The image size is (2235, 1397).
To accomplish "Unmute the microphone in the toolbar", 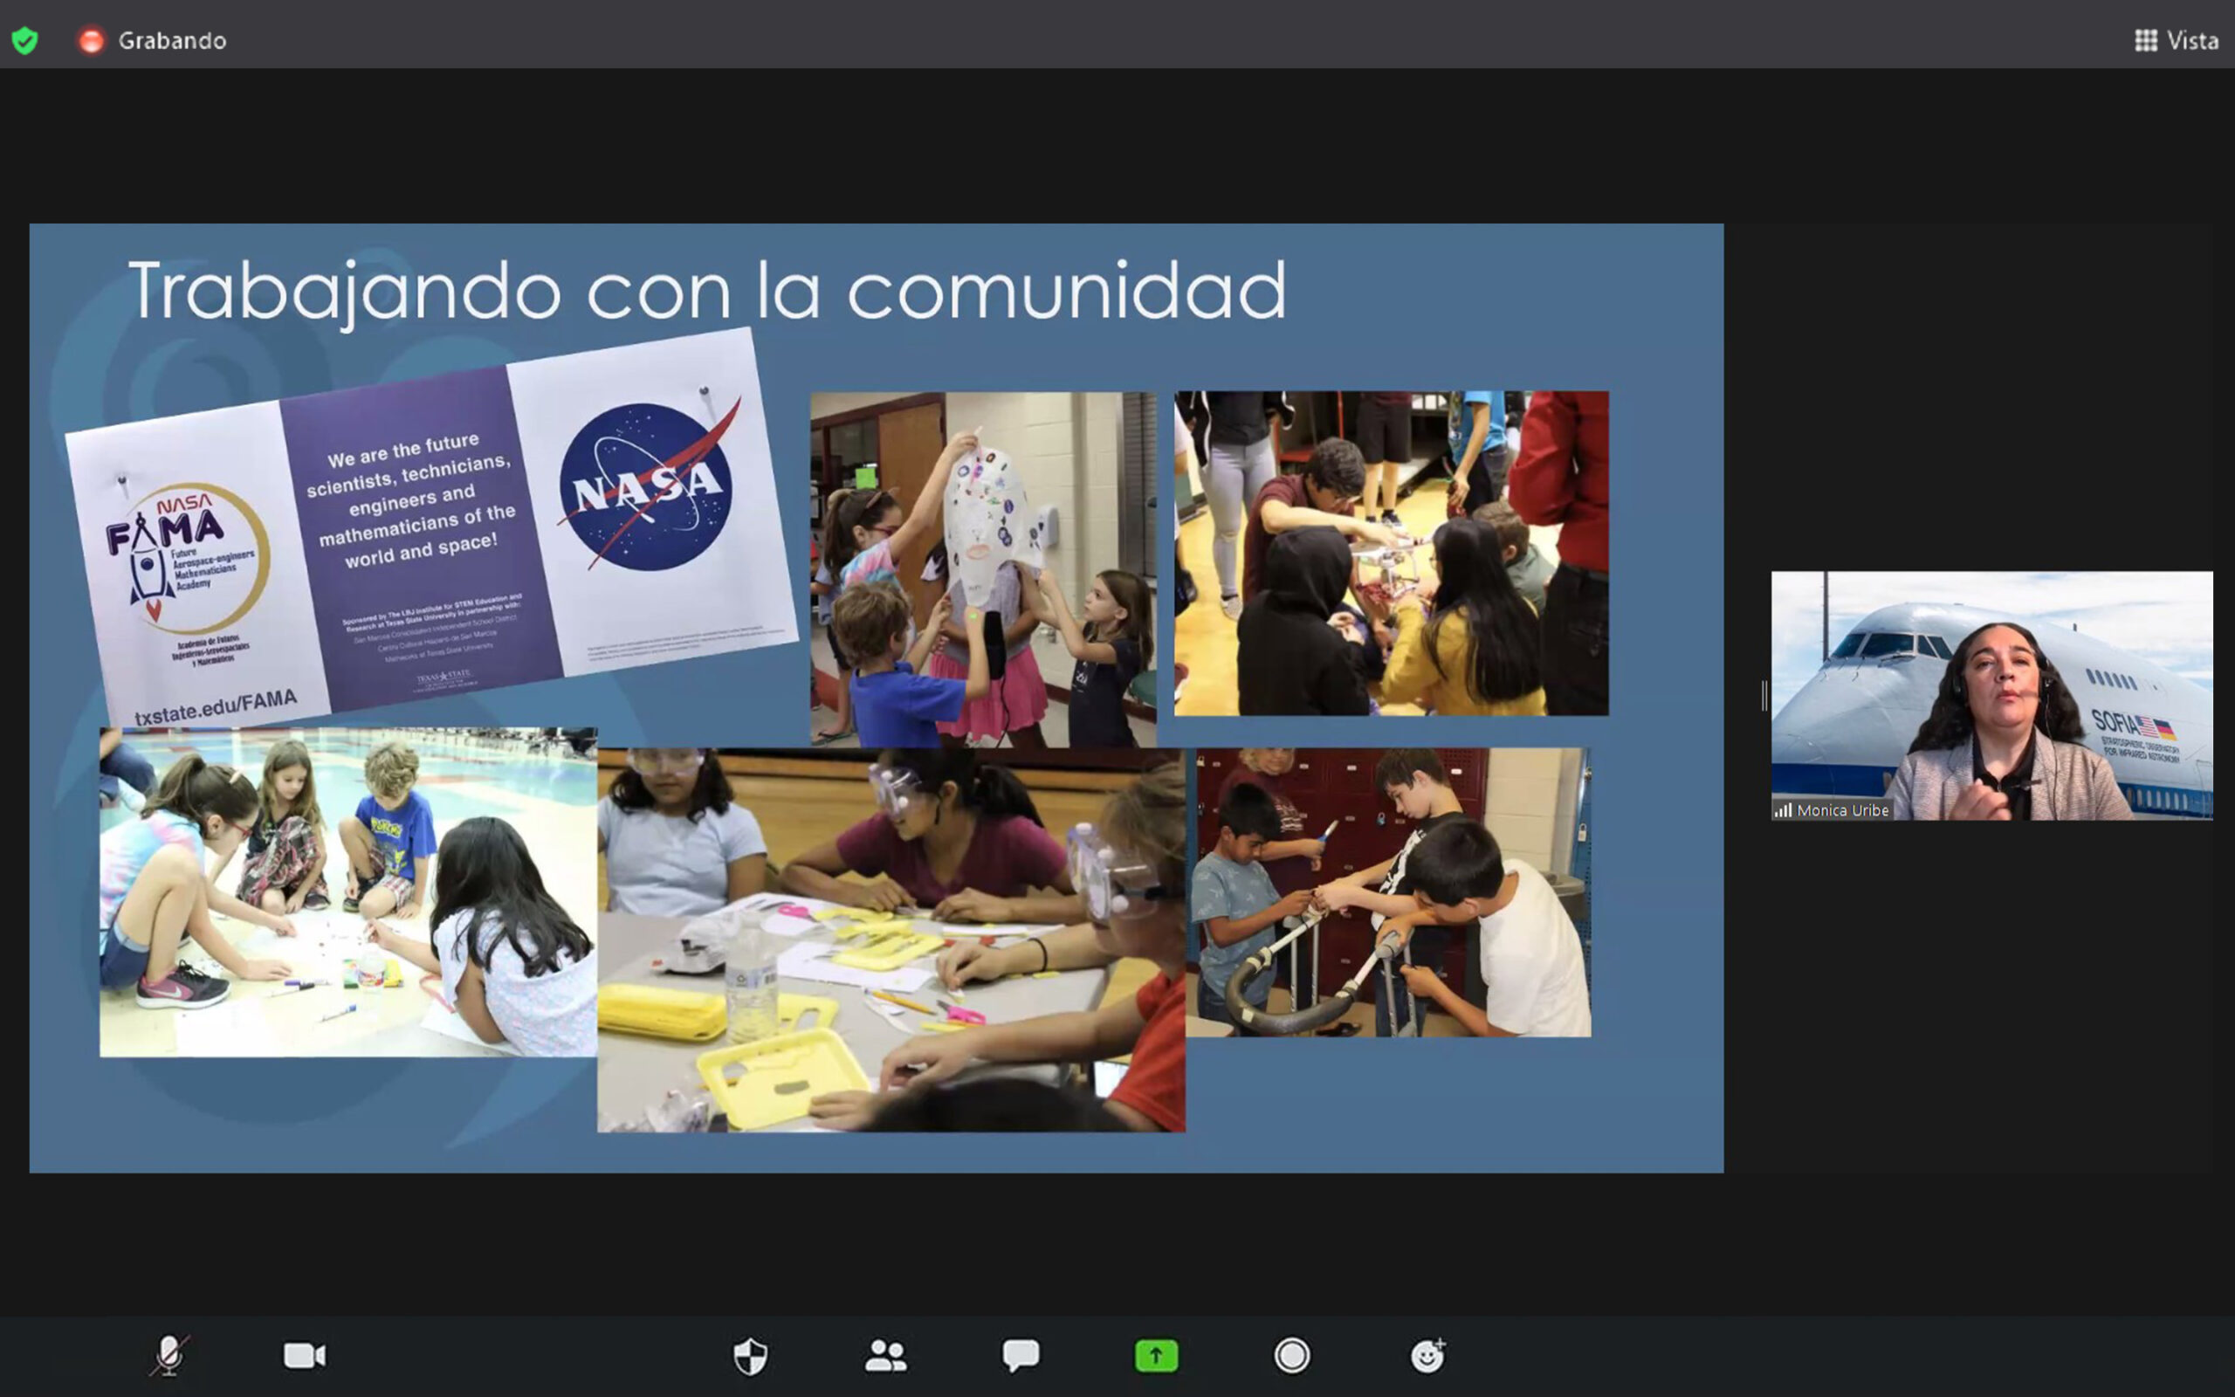I will (x=169, y=1355).
